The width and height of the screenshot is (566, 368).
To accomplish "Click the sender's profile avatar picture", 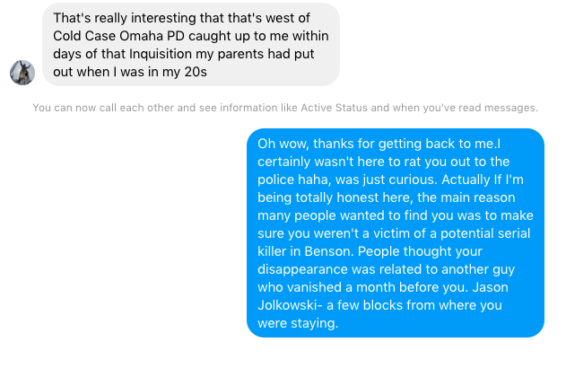I will click(x=22, y=73).
